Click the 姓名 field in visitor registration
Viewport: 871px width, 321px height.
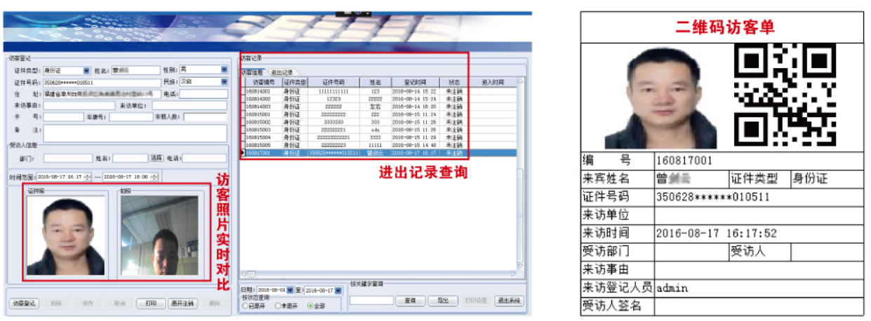tap(135, 70)
